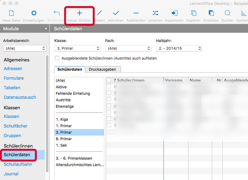Screen dimensions: 248x180
Task: Click the Umteilen shuffle icon
Action: pyautogui.click(x=155, y=14)
